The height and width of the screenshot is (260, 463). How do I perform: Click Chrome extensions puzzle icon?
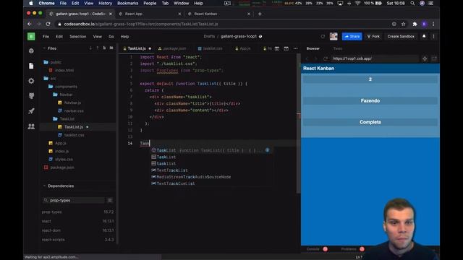(x=415, y=24)
